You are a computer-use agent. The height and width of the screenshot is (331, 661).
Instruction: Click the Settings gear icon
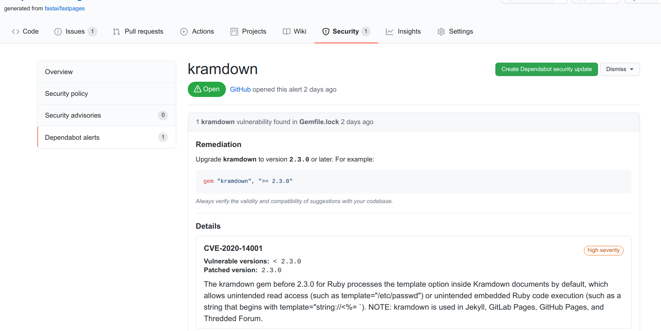(441, 31)
